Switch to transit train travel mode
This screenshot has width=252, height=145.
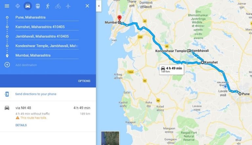click(x=38, y=6)
